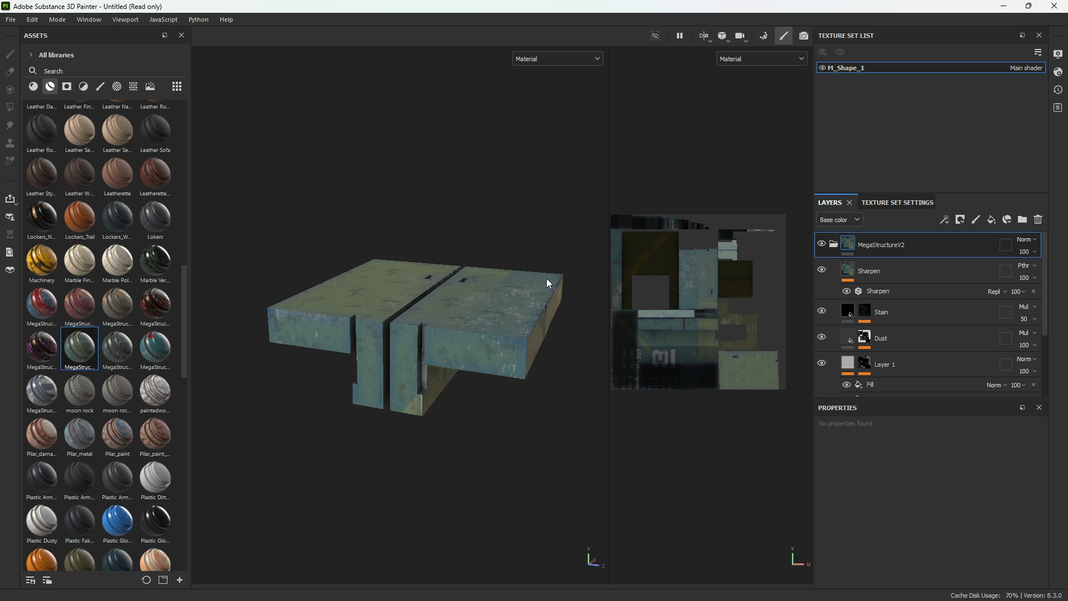Switch to the Texture Set Settings tab
This screenshot has width=1068, height=601.
tap(897, 203)
